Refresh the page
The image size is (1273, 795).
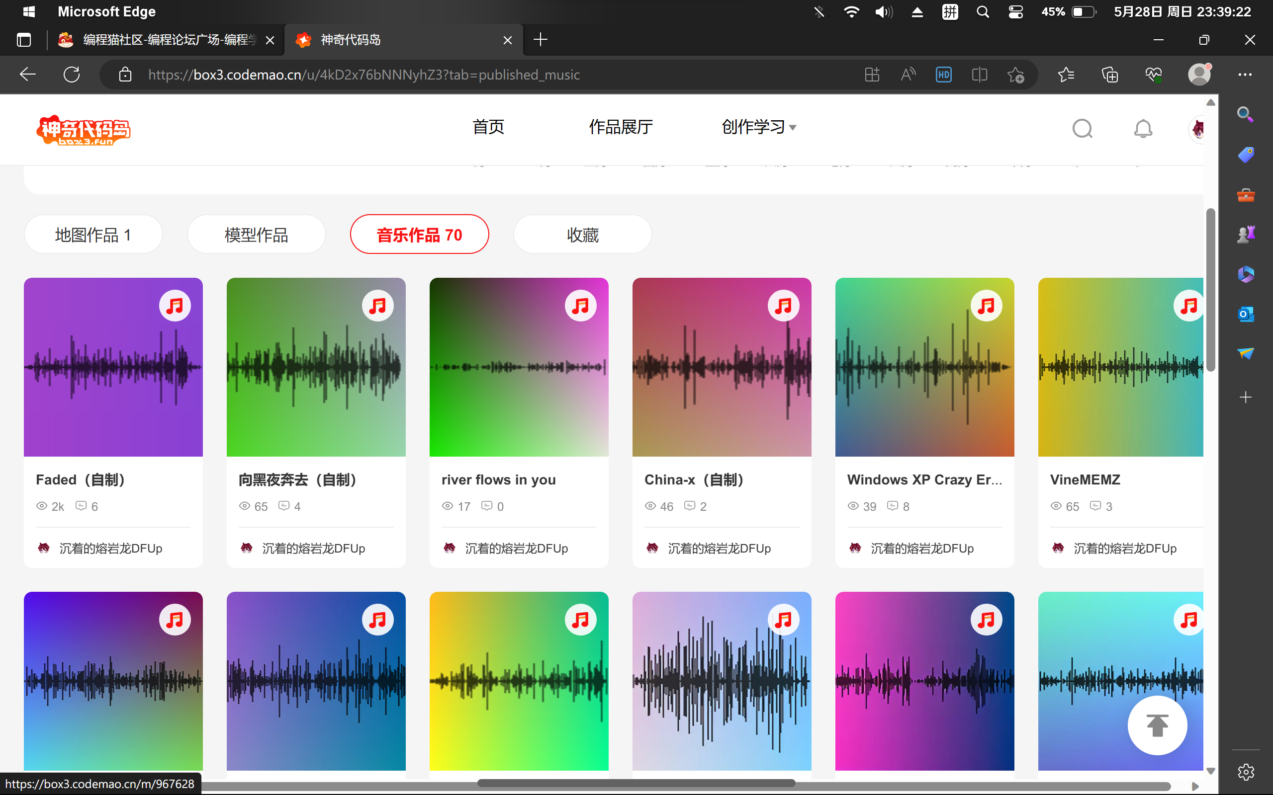click(72, 75)
